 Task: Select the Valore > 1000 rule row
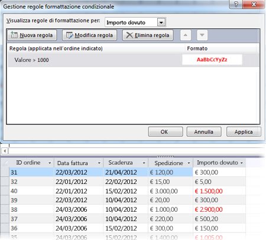tap(134, 60)
